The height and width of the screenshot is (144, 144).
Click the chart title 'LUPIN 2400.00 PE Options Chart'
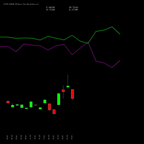pos(21,4)
